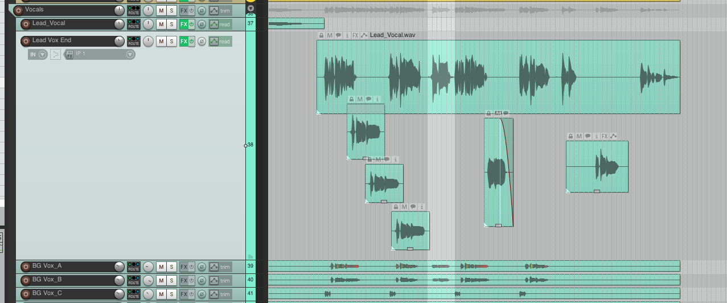727x303 pixels.
Task: Expand the IP 1 input selection dropdown
Action: pyautogui.click(x=130, y=54)
